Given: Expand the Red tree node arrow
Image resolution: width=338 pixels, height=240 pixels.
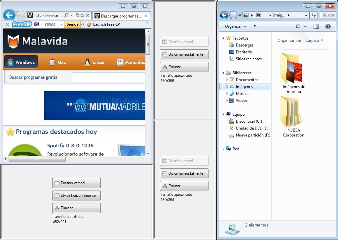Looking at the screenshot, I should pyautogui.click(x=223, y=149).
